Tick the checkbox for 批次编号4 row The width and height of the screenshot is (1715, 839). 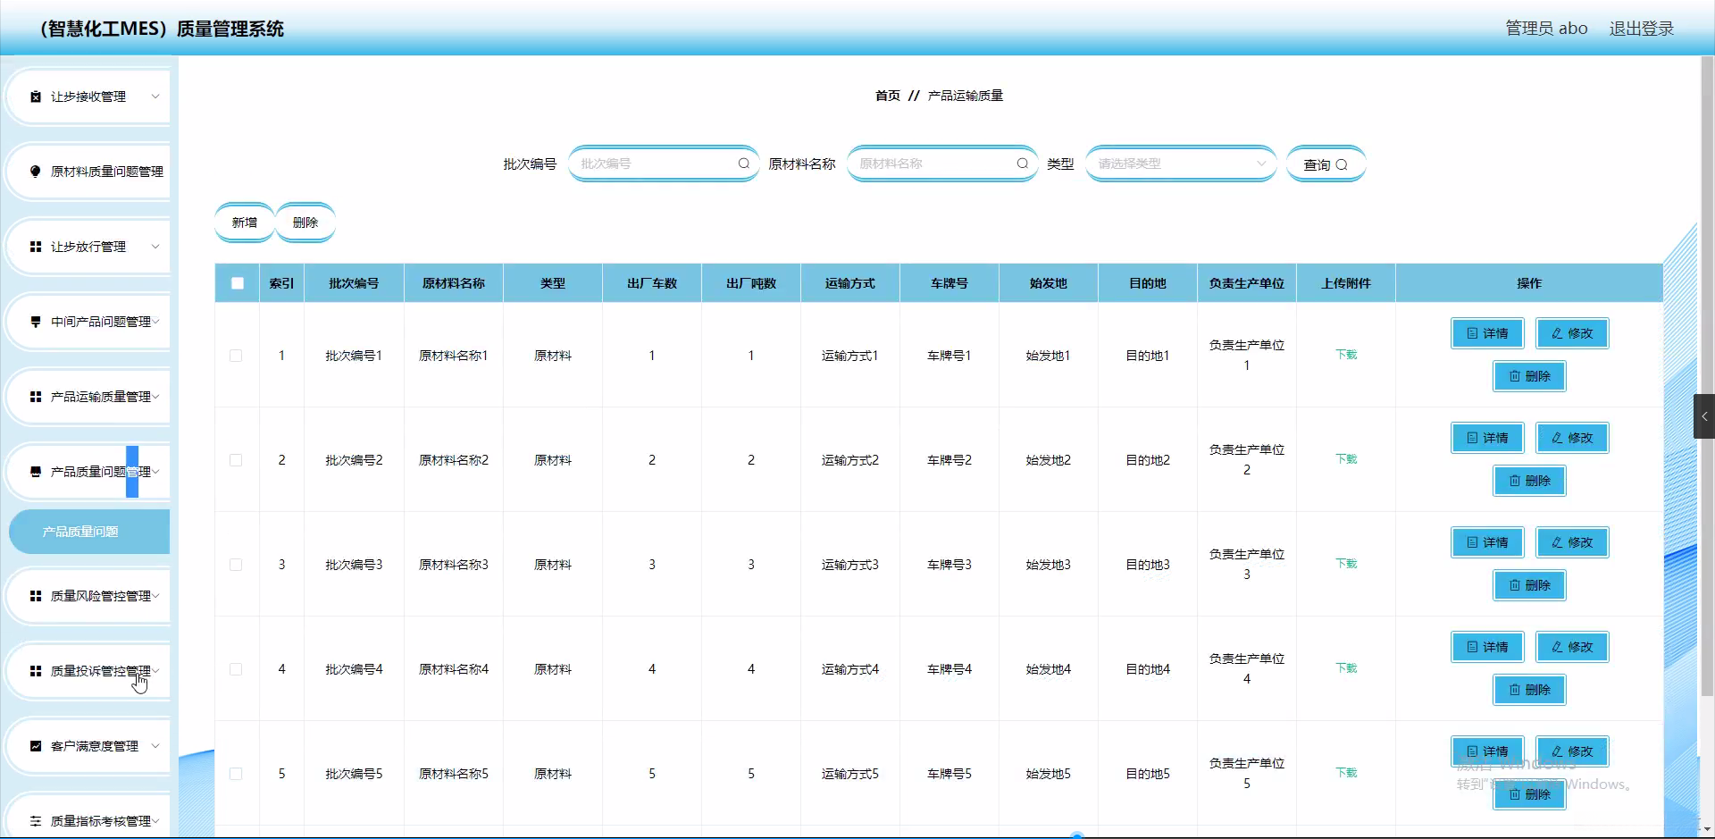tap(236, 669)
